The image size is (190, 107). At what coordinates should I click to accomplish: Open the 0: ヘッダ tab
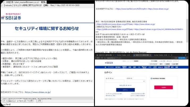29,101
